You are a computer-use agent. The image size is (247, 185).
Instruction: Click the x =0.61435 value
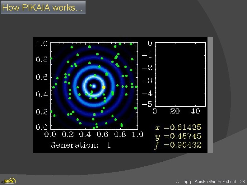(x=178, y=127)
